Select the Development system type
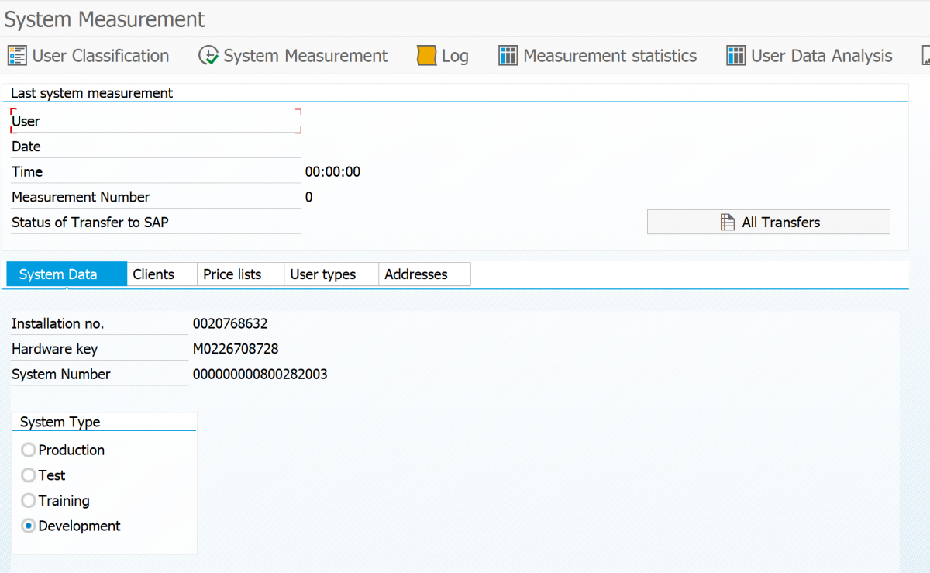Screen dimensions: 930x573 (28, 526)
